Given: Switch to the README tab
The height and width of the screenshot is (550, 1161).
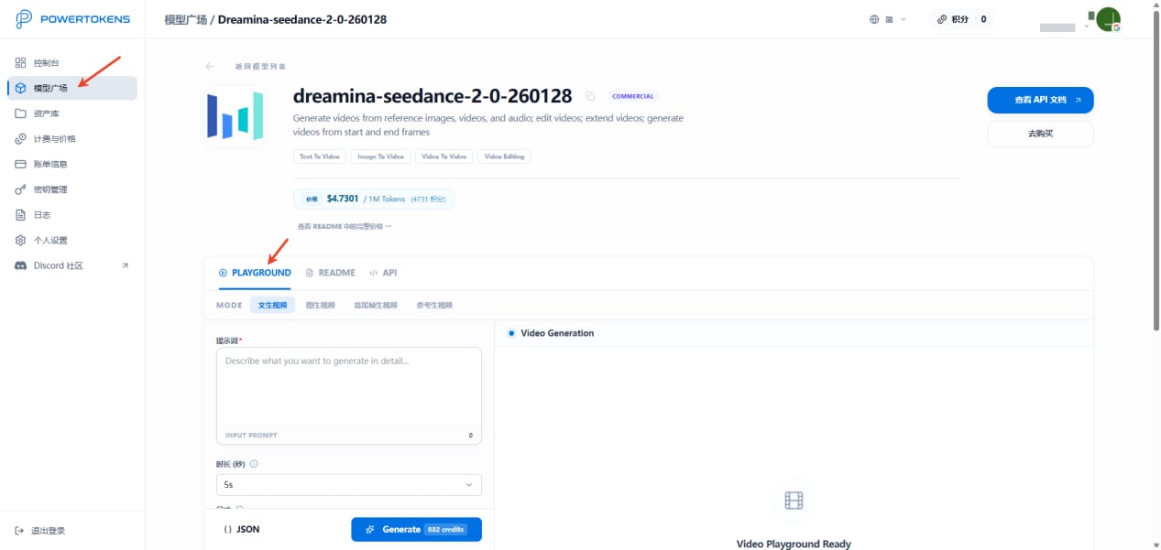Looking at the screenshot, I should (x=330, y=273).
